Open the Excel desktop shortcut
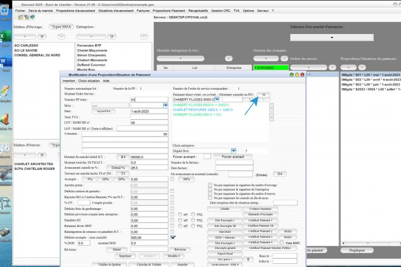The image size is (401, 267). pyautogui.click(x=5, y=37)
